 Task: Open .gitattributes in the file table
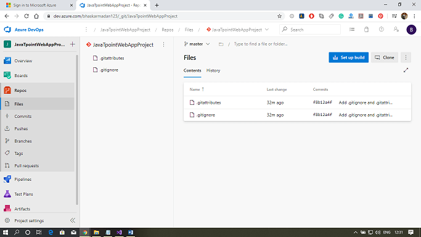click(208, 102)
